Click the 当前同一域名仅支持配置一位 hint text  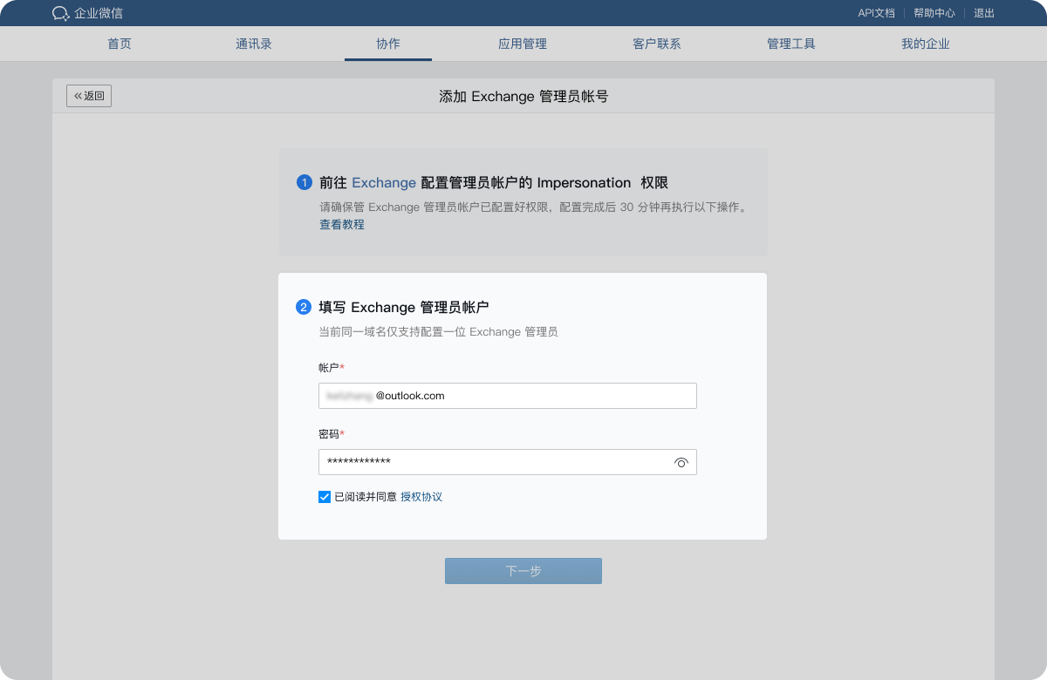coord(438,332)
